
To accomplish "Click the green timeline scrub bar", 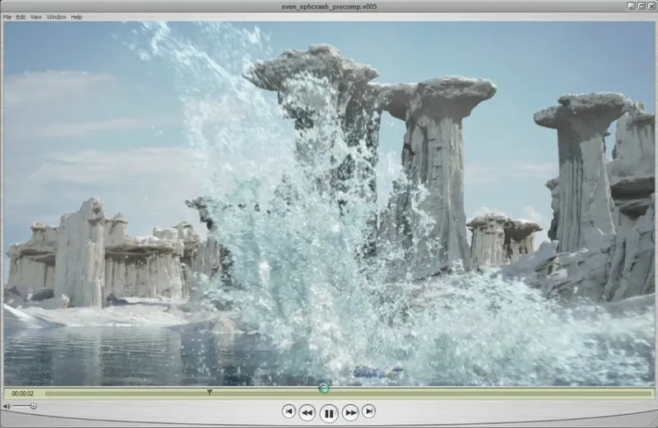I will 348,393.
